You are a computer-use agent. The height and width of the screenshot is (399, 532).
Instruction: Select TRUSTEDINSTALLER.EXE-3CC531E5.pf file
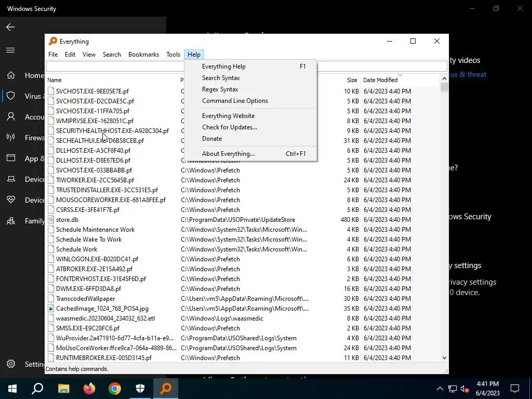click(x=107, y=190)
